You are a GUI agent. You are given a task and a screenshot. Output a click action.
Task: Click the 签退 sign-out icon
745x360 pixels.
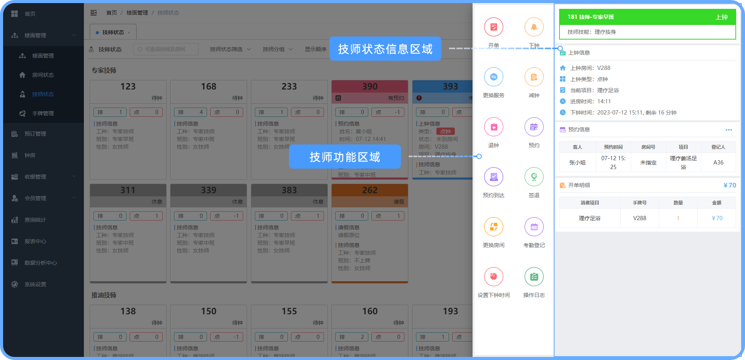534,177
